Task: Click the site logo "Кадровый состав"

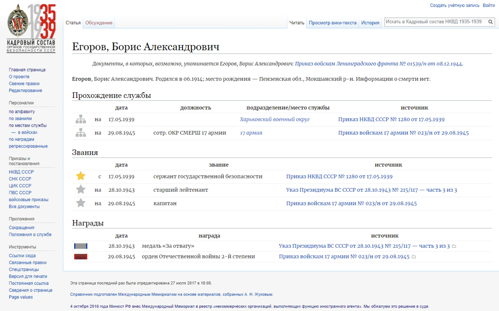Action: point(31,28)
